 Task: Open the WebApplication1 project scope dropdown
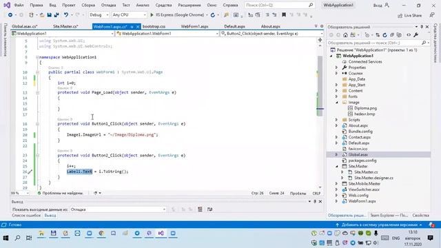click(x=63, y=34)
